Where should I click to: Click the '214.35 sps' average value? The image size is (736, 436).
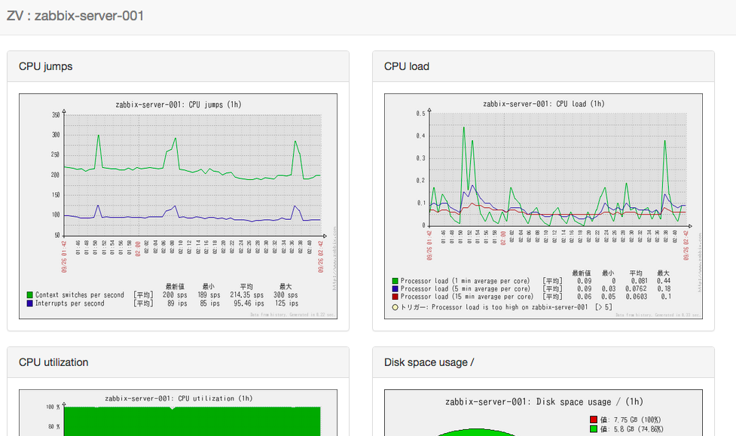click(247, 295)
